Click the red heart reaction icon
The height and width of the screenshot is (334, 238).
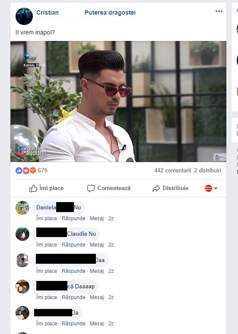coord(26,170)
